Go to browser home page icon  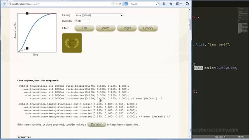click(171, 4)
